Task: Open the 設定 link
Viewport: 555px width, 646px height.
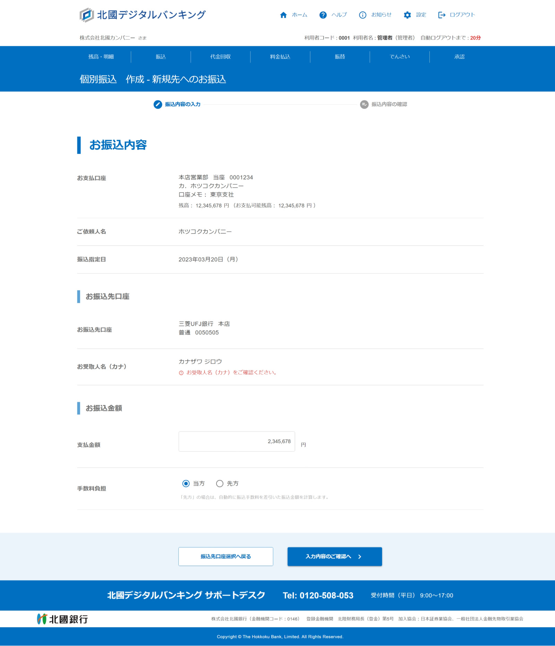Action: [421, 15]
